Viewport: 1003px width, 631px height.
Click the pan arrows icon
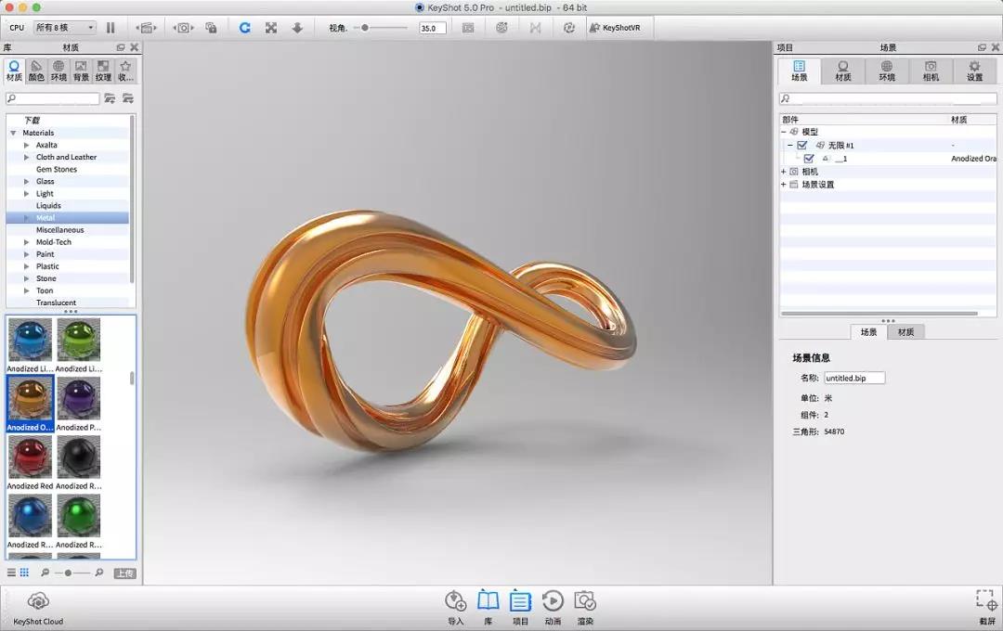pyautogui.click(x=271, y=28)
